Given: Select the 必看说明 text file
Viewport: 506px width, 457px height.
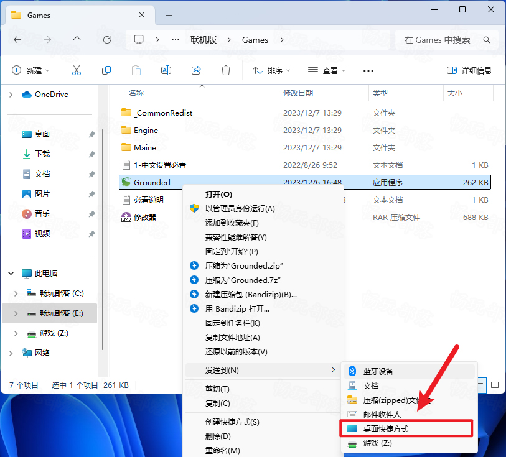Looking at the screenshot, I should 149,200.
